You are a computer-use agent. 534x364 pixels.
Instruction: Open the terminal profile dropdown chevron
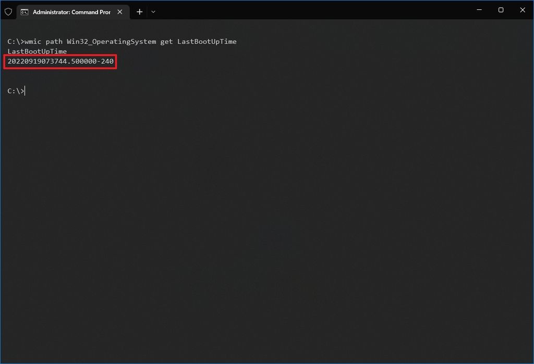[153, 11]
